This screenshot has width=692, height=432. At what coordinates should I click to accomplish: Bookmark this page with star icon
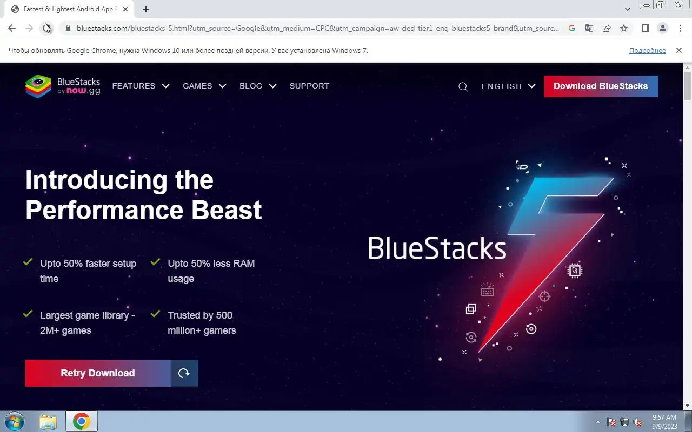(x=624, y=28)
